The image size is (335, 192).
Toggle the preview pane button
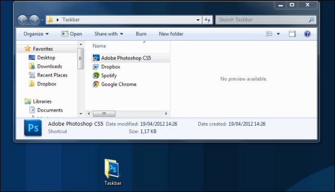(x=292, y=34)
